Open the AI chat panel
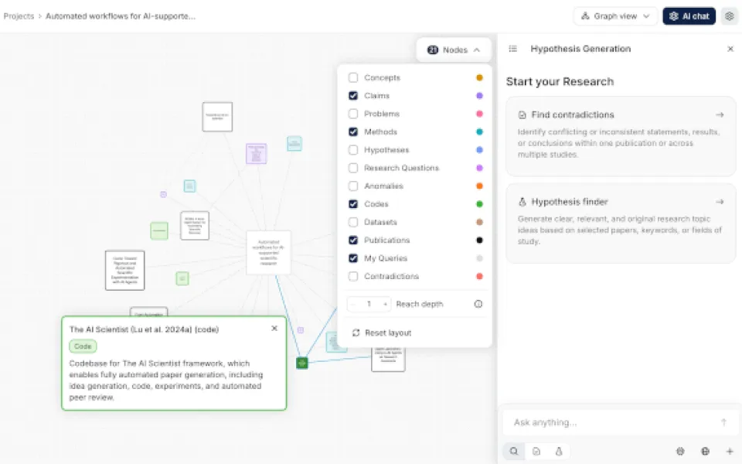The height and width of the screenshot is (464, 742). point(689,16)
